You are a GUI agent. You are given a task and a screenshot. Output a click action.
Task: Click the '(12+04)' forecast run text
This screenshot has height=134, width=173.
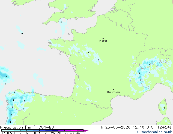point(163,127)
